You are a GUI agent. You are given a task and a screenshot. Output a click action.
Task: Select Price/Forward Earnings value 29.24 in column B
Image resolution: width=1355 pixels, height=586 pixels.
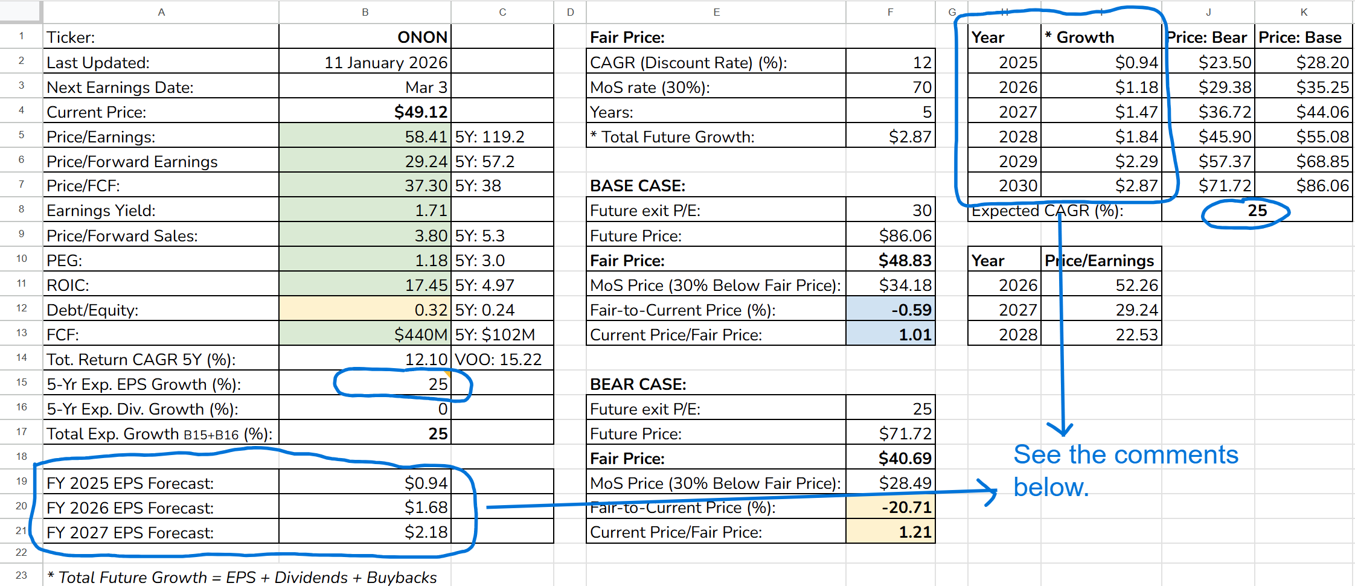click(x=365, y=161)
